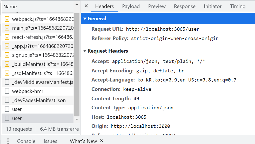The height and width of the screenshot is (144, 255).
Task: Click the script icon for _buildManifest.js
Action: [x=7, y=64]
